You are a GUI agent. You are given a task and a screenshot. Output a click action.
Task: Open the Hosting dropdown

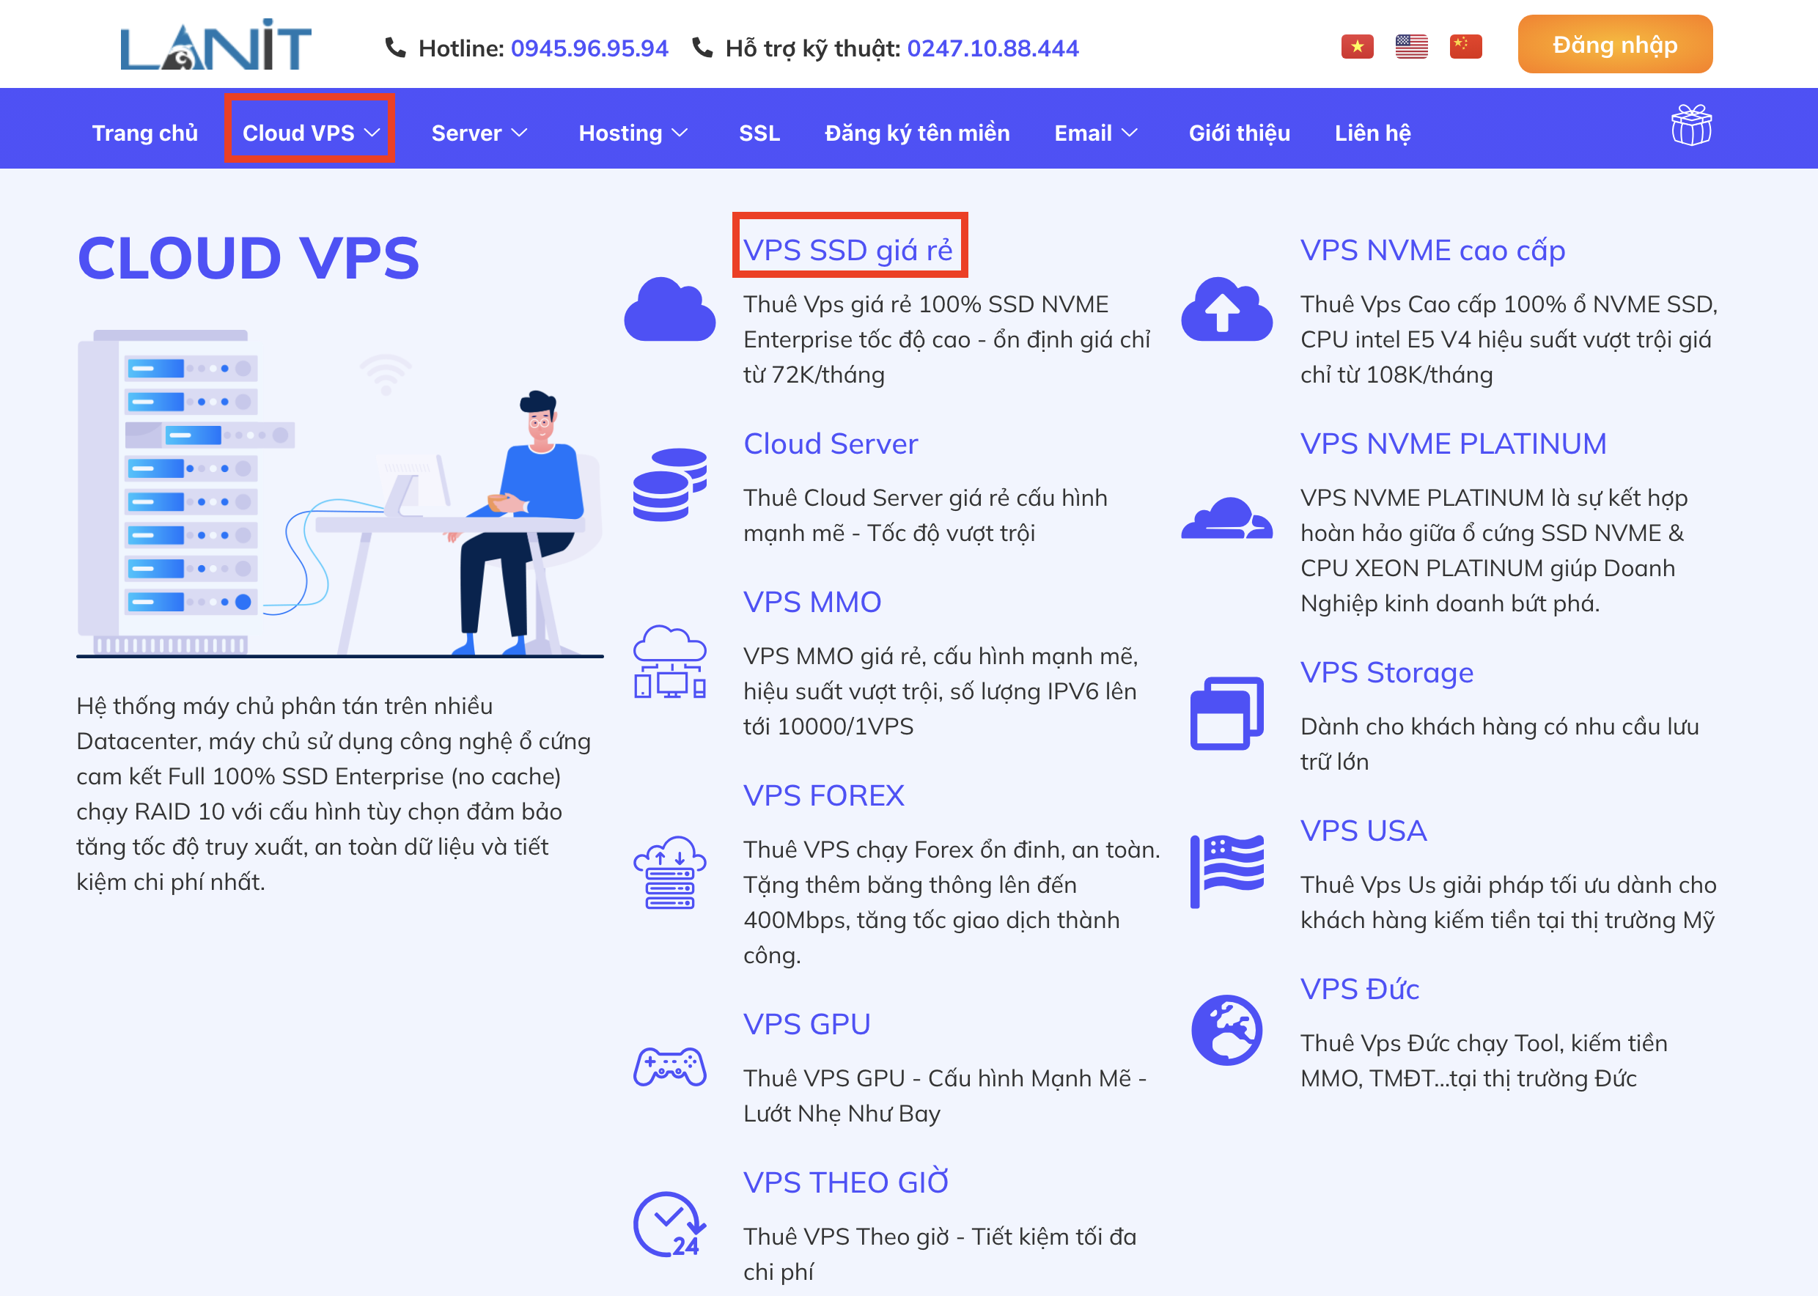click(632, 133)
